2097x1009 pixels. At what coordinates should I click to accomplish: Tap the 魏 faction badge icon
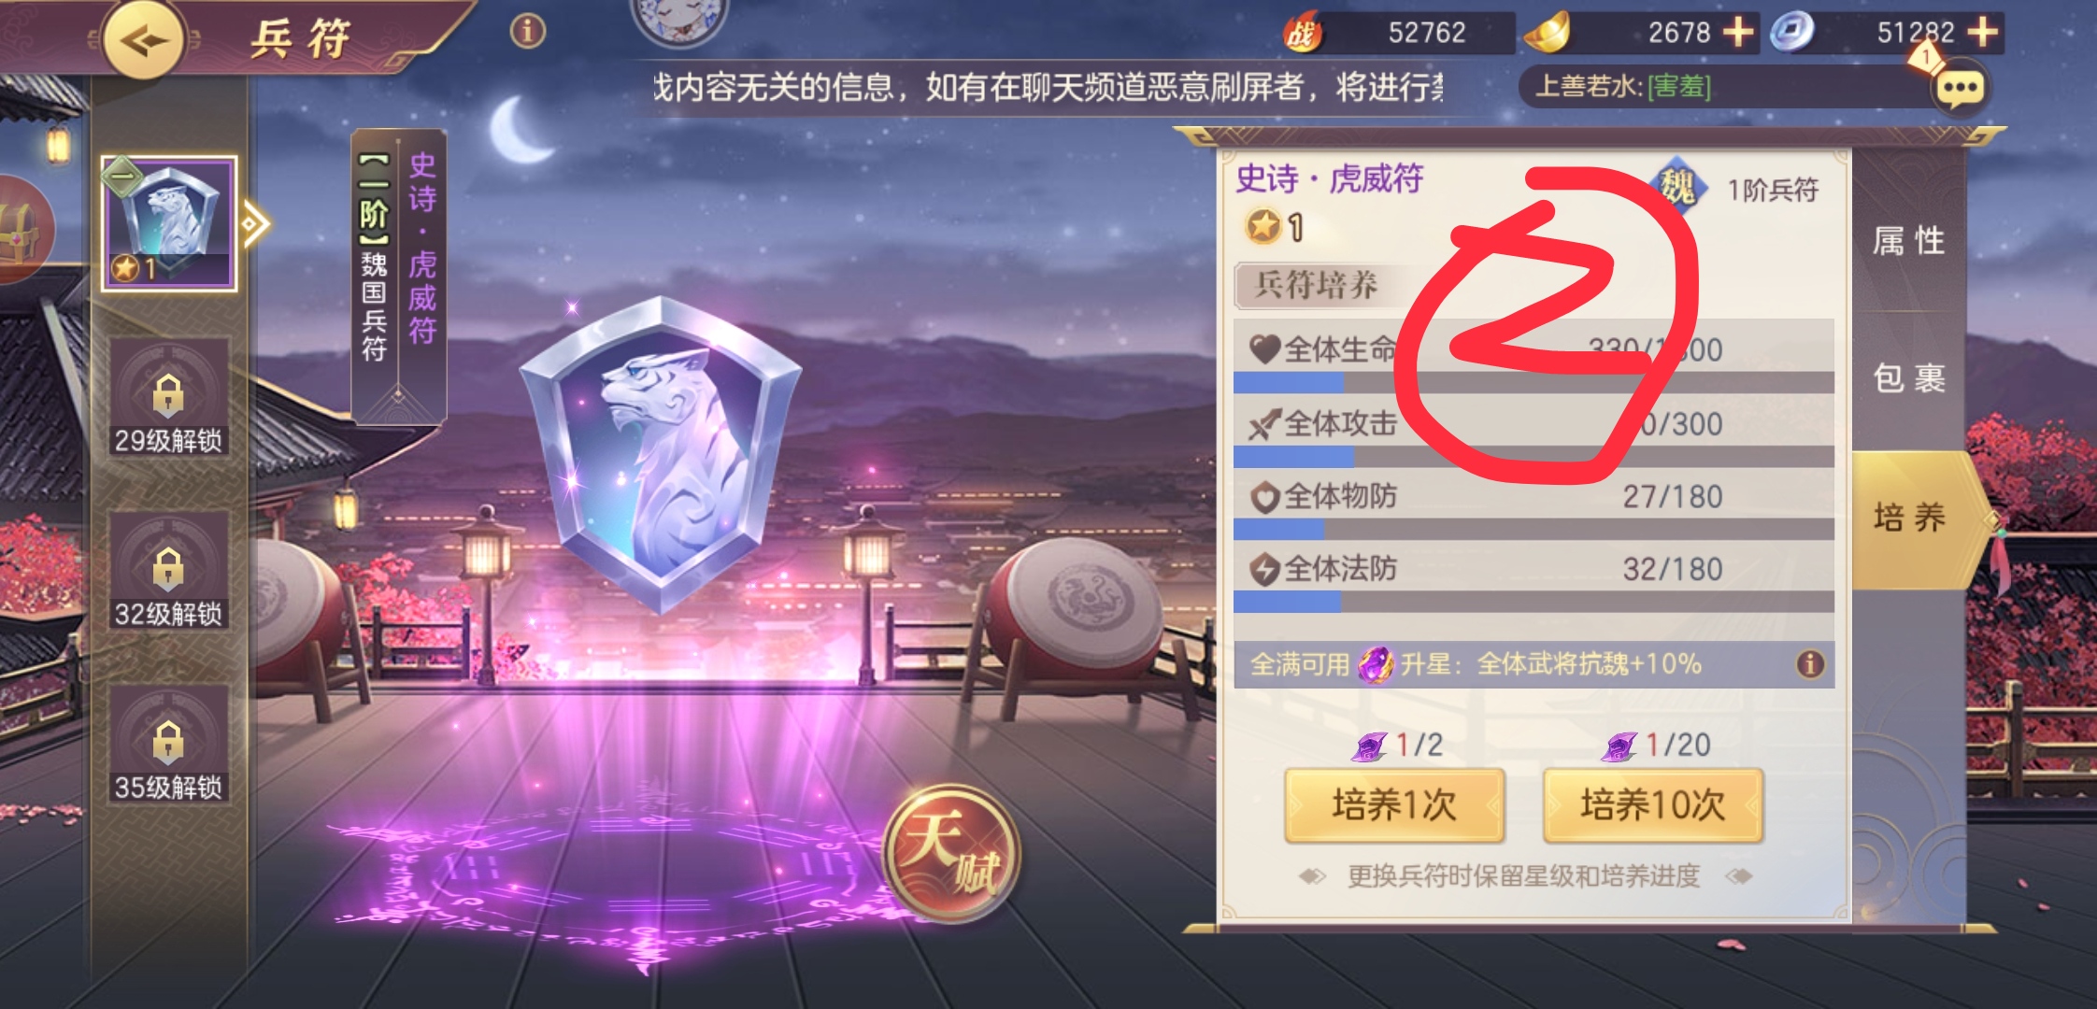click(1678, 188)
